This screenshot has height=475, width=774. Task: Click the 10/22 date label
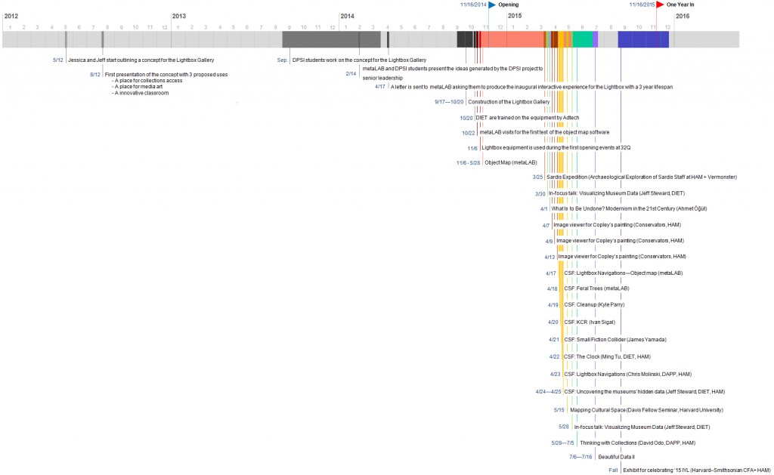coord(469,133)
